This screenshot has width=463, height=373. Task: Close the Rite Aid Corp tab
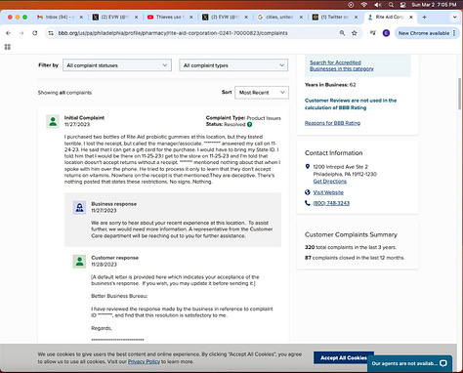coord(411,17)
